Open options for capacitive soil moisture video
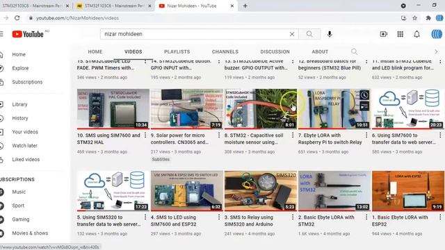This screenshot has width=445, height=250. pos(293,135)
